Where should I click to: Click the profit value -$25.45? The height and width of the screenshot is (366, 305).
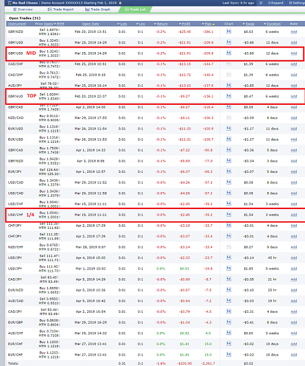184,32
